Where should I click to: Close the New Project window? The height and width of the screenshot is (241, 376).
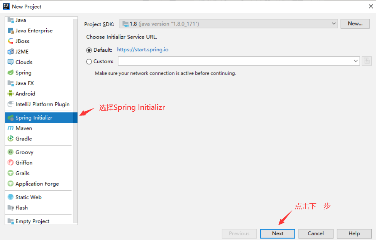371,6
